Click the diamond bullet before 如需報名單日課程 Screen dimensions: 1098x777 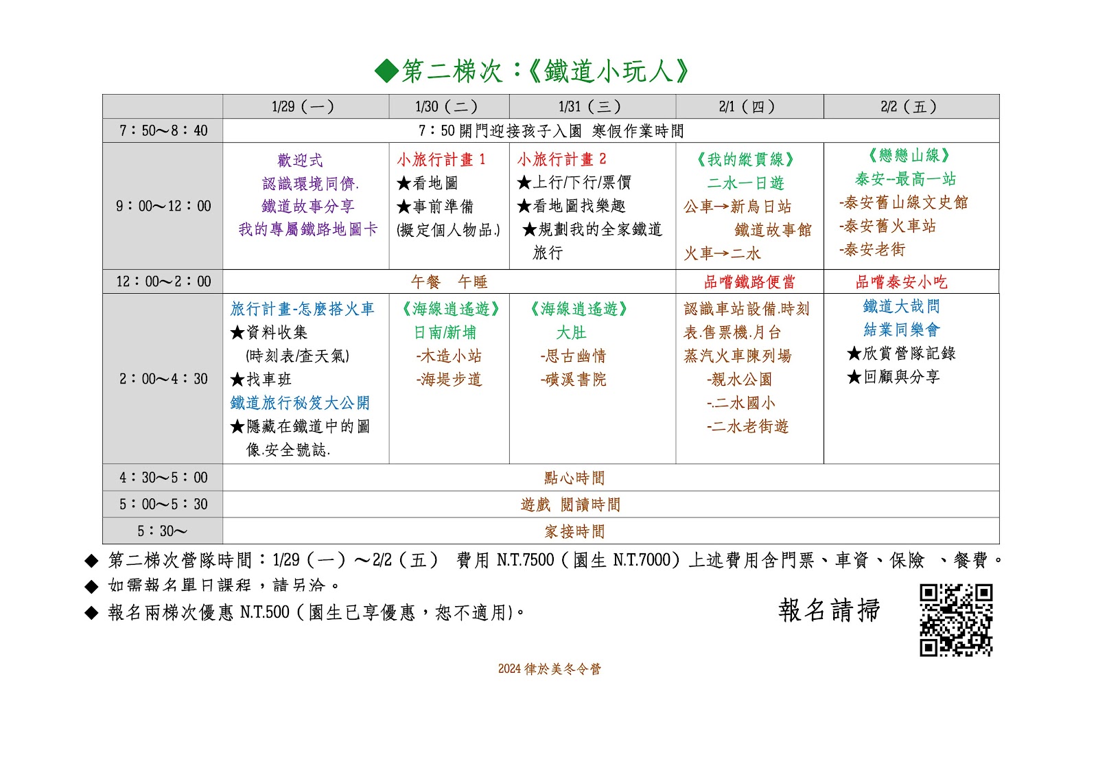92,587
